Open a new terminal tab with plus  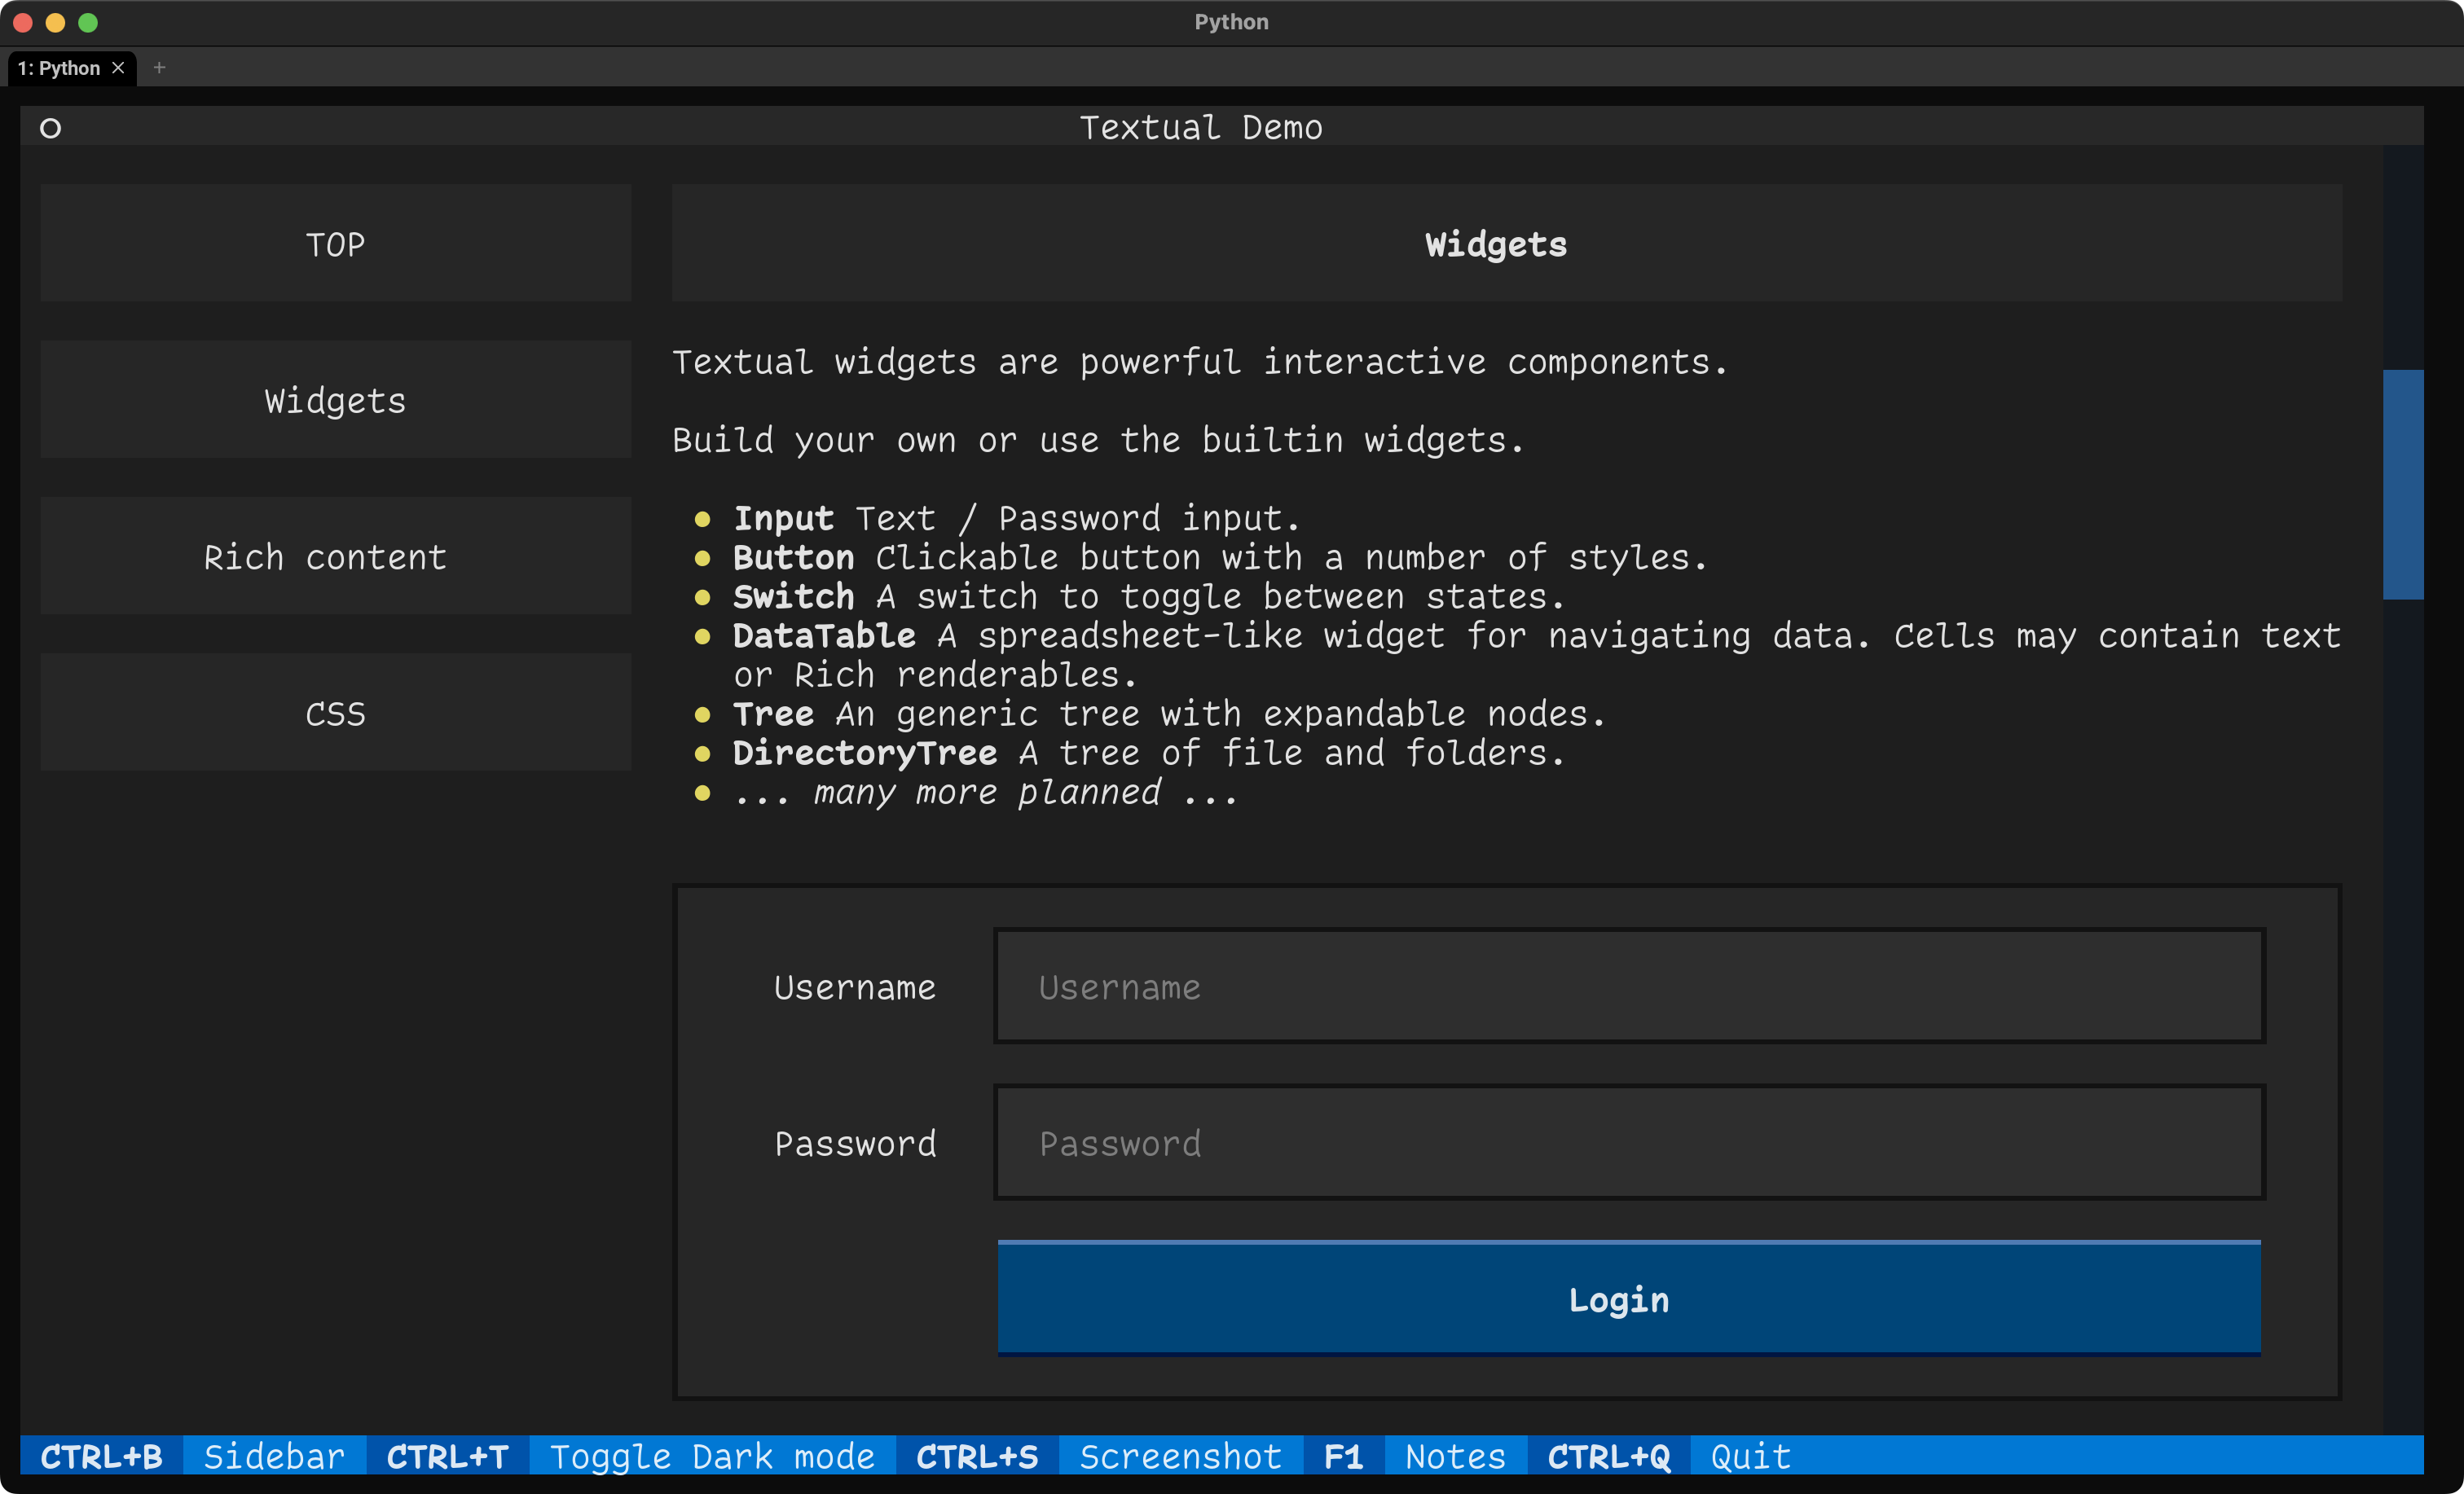click(x=159, y=68)
